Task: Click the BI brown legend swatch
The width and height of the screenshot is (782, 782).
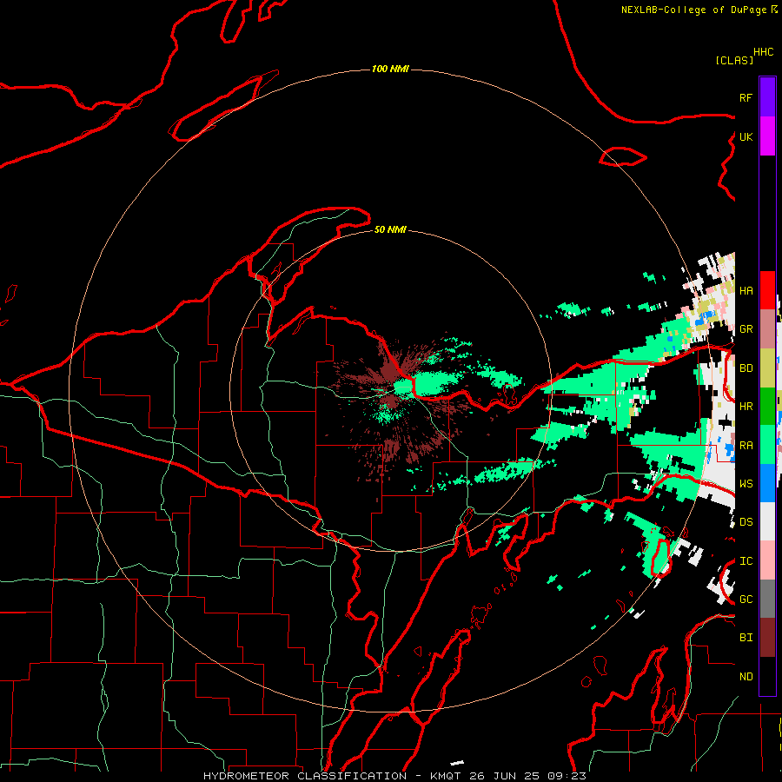Action: pyautogui.click(x=767, y=638)
